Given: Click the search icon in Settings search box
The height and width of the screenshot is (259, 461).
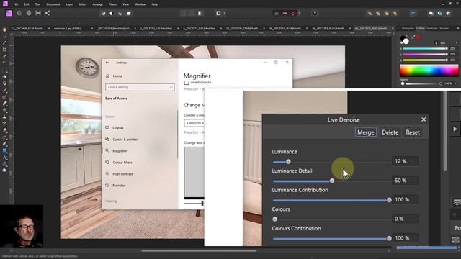Looking at the screenshot, I should [x=171, y=87].
